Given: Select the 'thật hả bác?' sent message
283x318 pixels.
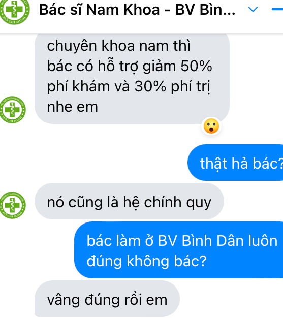Looking at the screenshot, I should click(235, 163).
